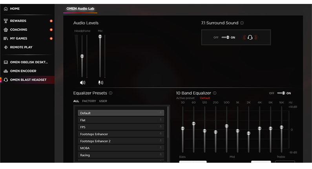Click the 8K band slider knob
Screen dimensions: 312x169
tap(270, 129)
